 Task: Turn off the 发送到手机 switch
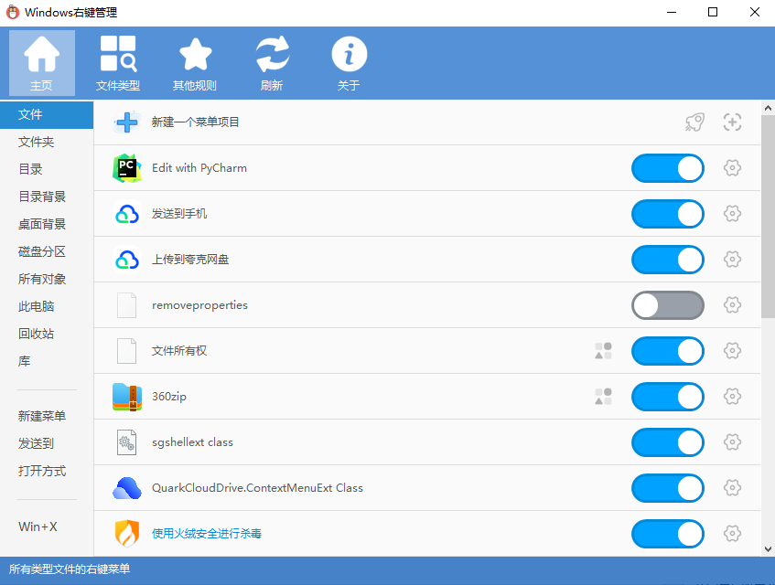(668, 214)
